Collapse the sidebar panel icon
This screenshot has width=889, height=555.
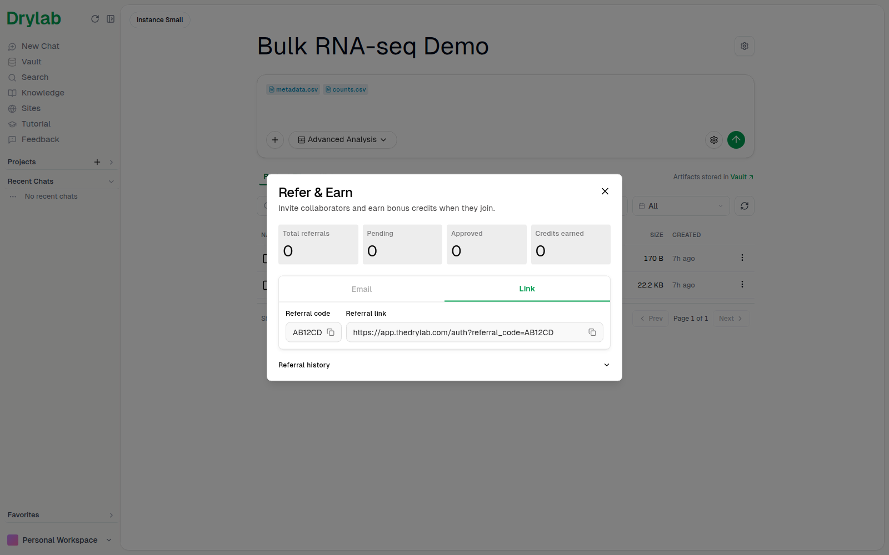click(x=111, y=19)
